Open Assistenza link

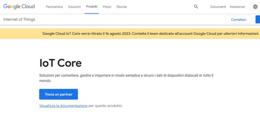pyautogui.click(x=237, y=7)
